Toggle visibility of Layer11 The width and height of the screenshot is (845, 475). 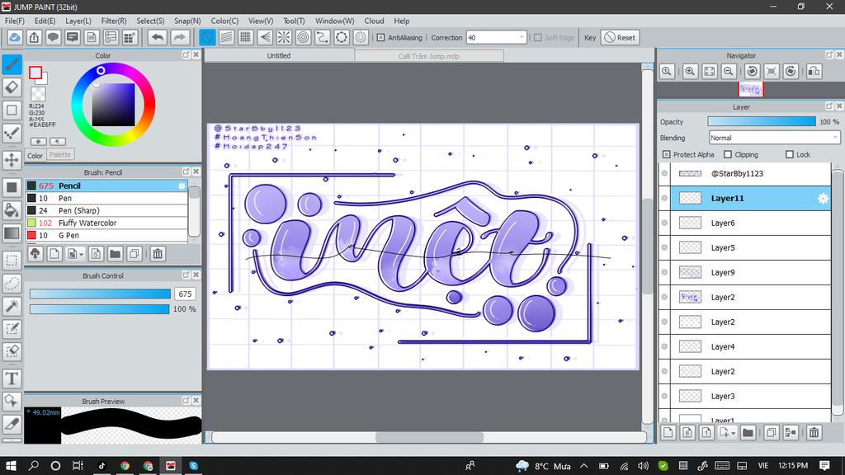664,198
